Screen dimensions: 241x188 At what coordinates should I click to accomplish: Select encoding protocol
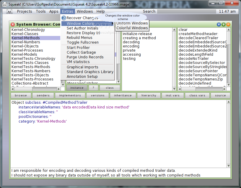click(131, 46)
